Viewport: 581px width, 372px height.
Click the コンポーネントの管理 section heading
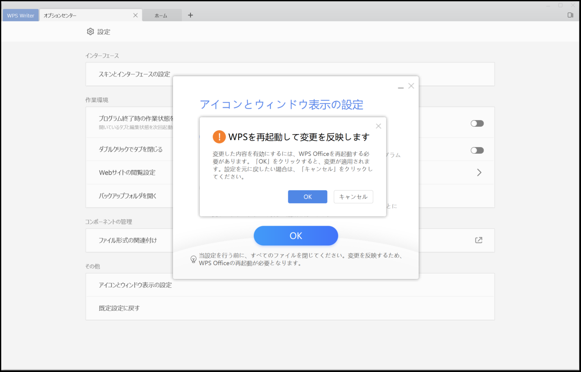coord(109,222)
